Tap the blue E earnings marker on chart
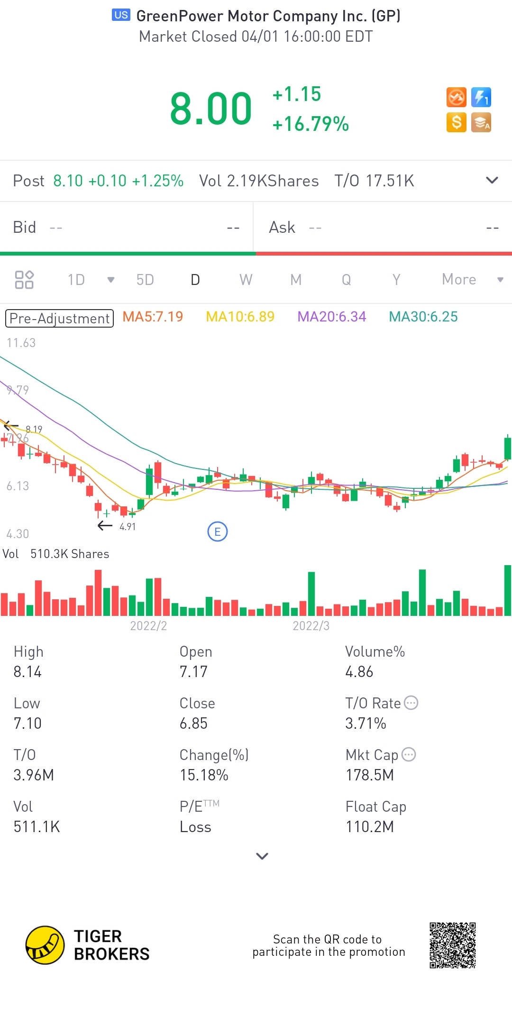Screen dimensions: 512x1017 coord(218,532)
